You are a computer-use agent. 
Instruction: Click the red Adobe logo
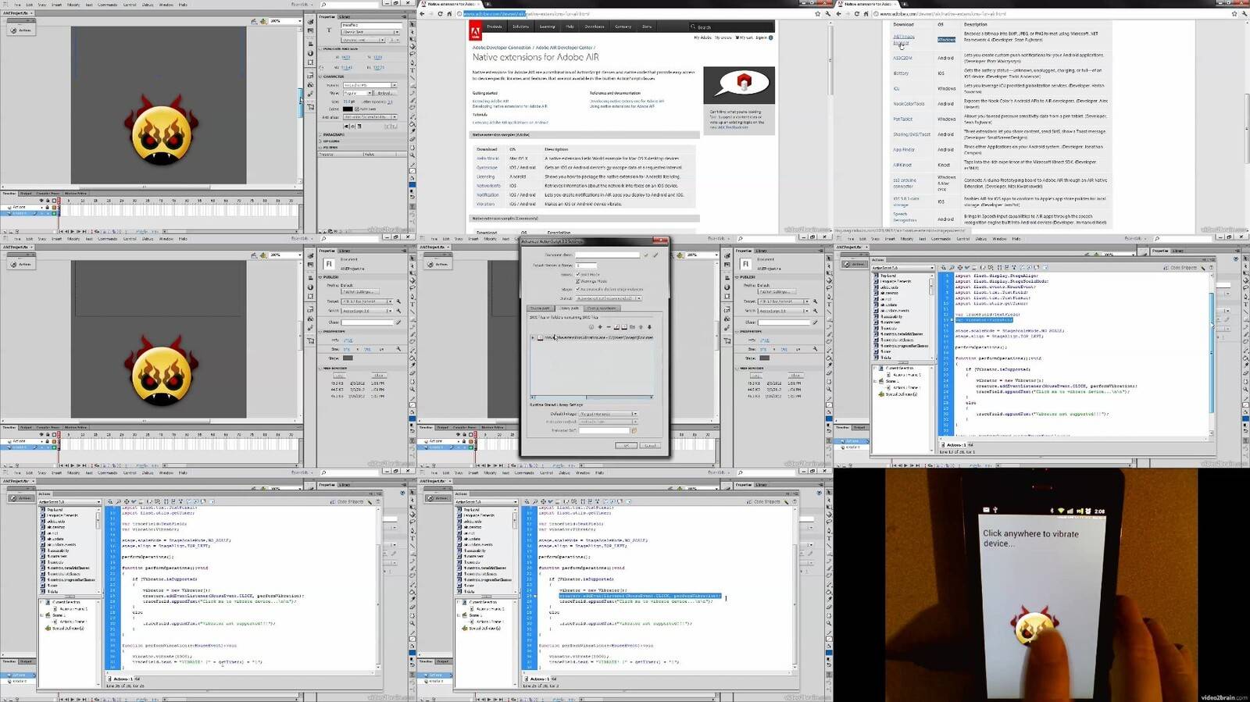pyautogui.click(x=475, y=31)
